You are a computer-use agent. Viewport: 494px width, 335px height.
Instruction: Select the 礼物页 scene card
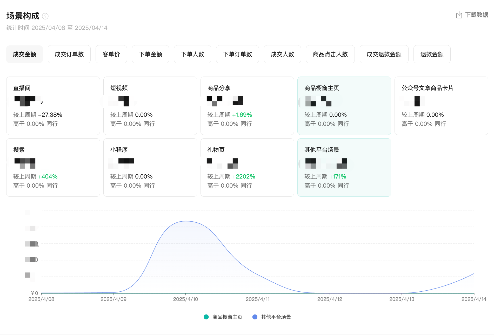247,167
